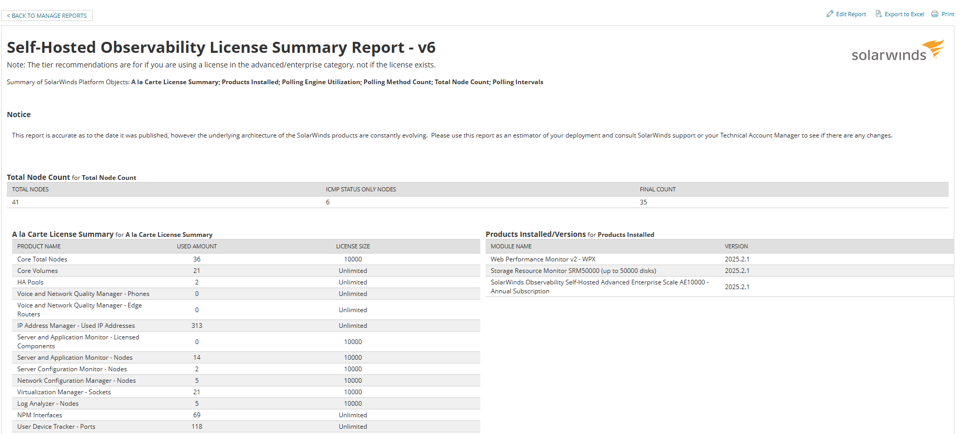Click Server and Application Monitor - Nodes

coord(75,358)
